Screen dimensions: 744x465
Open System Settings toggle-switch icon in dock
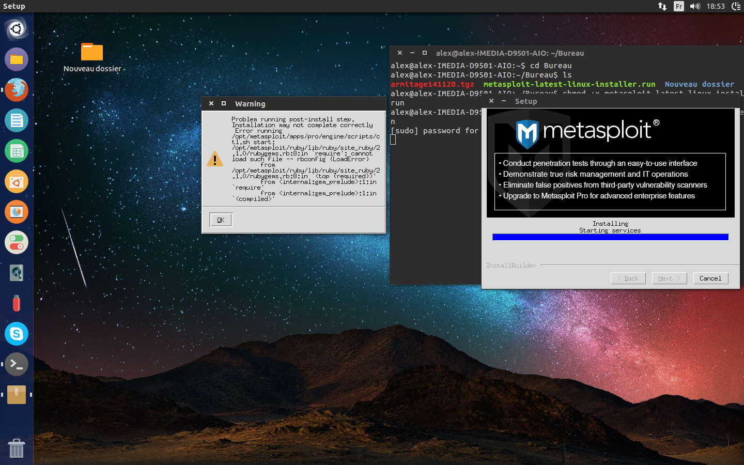click(17, 242)
